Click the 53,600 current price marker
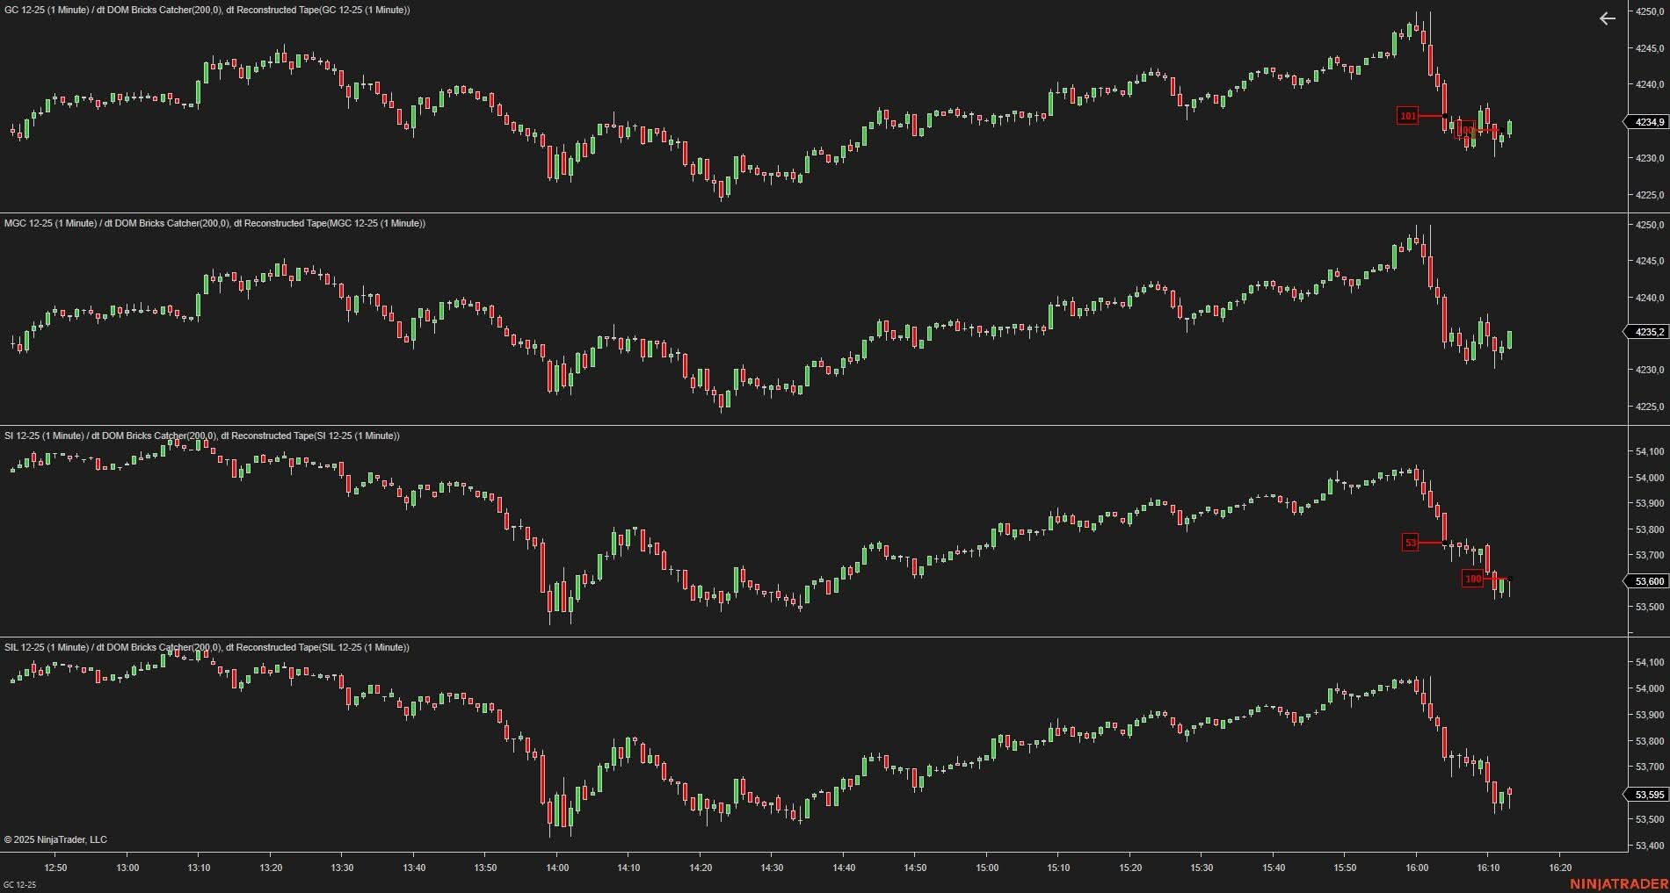Screen dimensions: 1670x893 (1648, 581)
